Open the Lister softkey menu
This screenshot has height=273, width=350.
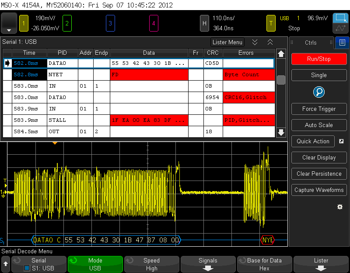[x=321, y=264]
